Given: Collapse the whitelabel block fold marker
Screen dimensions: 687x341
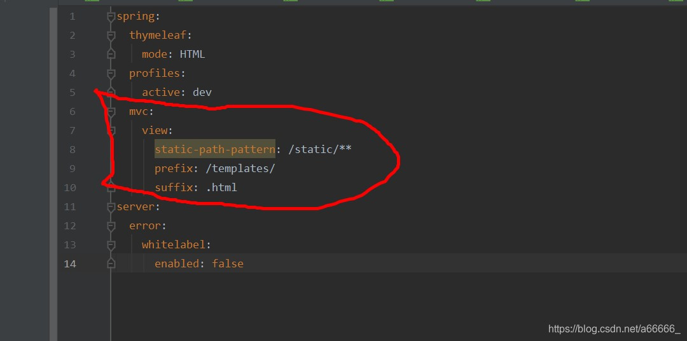Looking at the screenshot, I should pyautogui.click(x=111, y=244).
